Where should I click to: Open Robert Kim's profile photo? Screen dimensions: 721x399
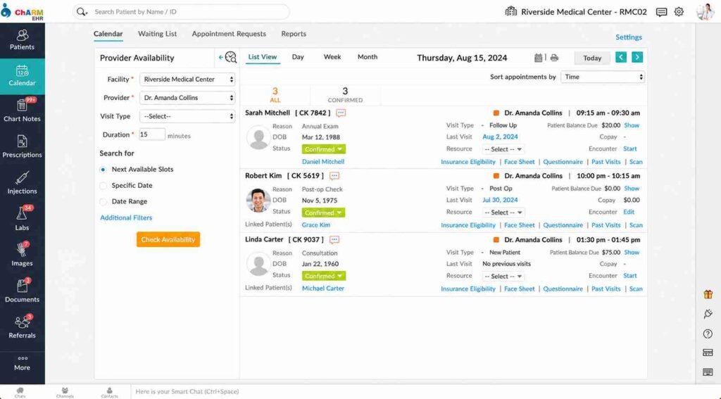258,201
